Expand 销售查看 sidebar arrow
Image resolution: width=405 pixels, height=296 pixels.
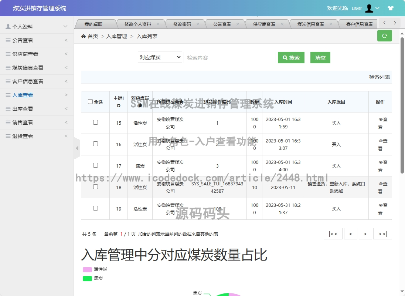(x=66, y=122)
